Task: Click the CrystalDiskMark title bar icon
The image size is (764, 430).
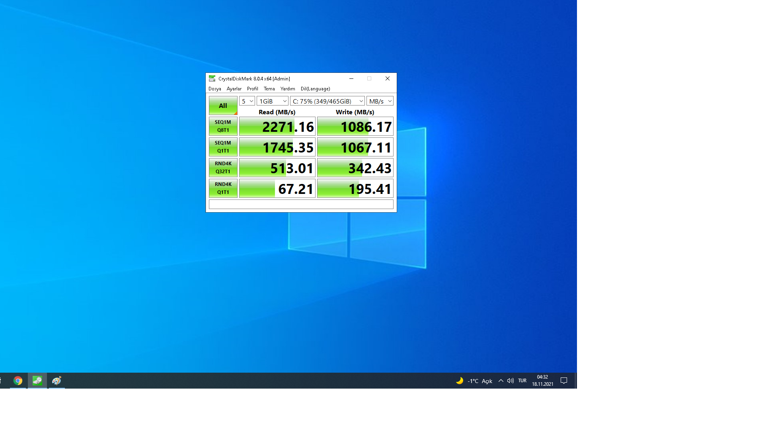Action: pos(212,78)
